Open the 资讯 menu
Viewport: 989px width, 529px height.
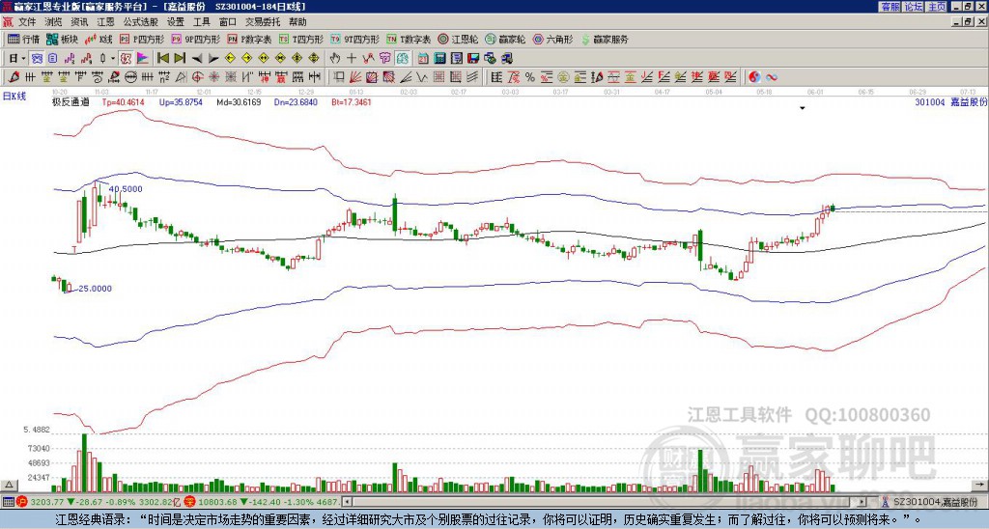coord(79,22)
